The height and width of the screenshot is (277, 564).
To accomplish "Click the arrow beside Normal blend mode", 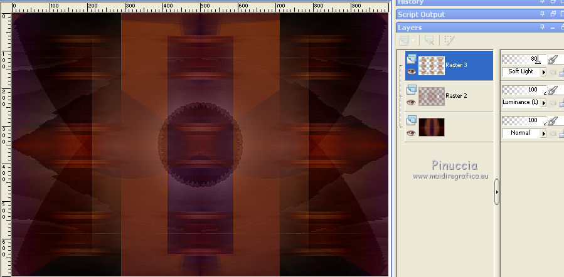I will tap(543, 133).
